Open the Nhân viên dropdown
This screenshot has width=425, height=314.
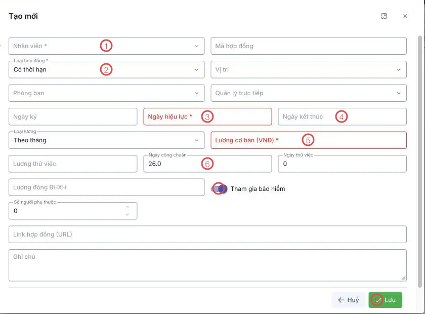click(107, 46)
